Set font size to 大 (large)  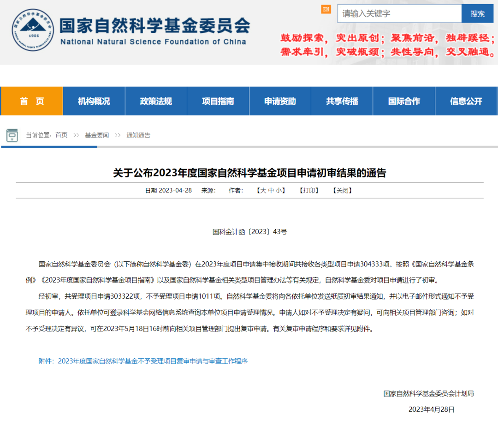point(263,190)
